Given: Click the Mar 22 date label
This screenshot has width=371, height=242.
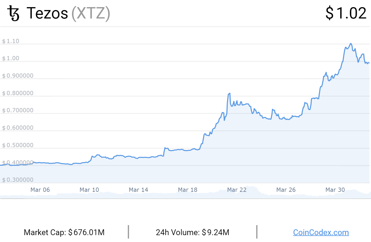Looking at the screenshot, I should point(237,190).
